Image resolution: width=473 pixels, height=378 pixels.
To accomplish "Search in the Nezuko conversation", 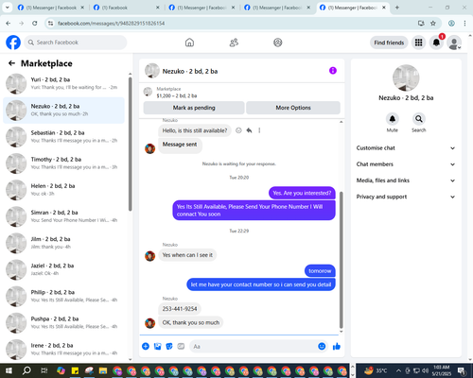I will [x=419, y=119].
